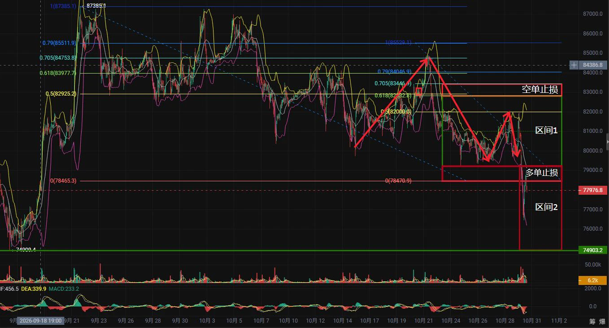Click the crosshair price label 84386.8
The image size is (609, 328).
[x=593, y=65]
